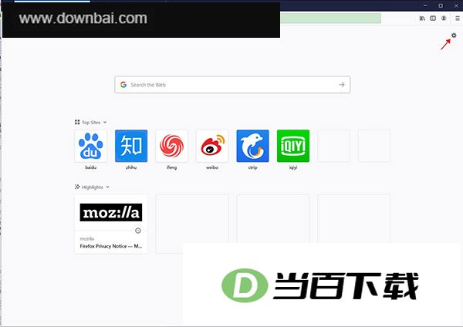Open the zhihu top site tile
463x327 pixels.
pos(131,146)
